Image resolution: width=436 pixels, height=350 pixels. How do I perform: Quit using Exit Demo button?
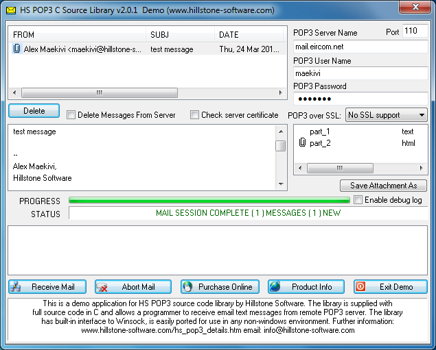391,287
